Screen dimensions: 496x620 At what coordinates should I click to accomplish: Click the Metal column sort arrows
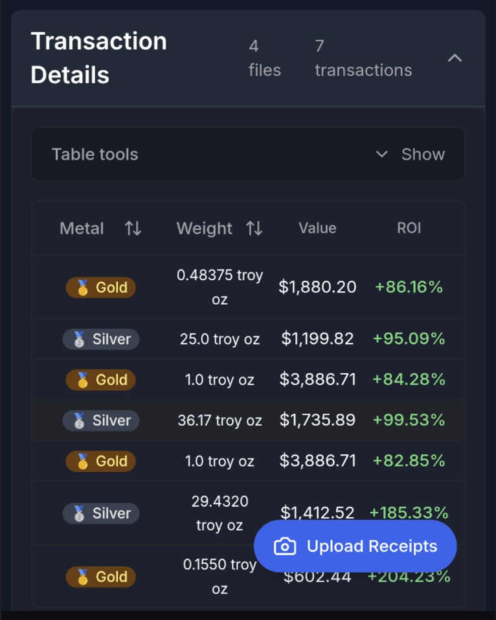[x=133, y=228]
